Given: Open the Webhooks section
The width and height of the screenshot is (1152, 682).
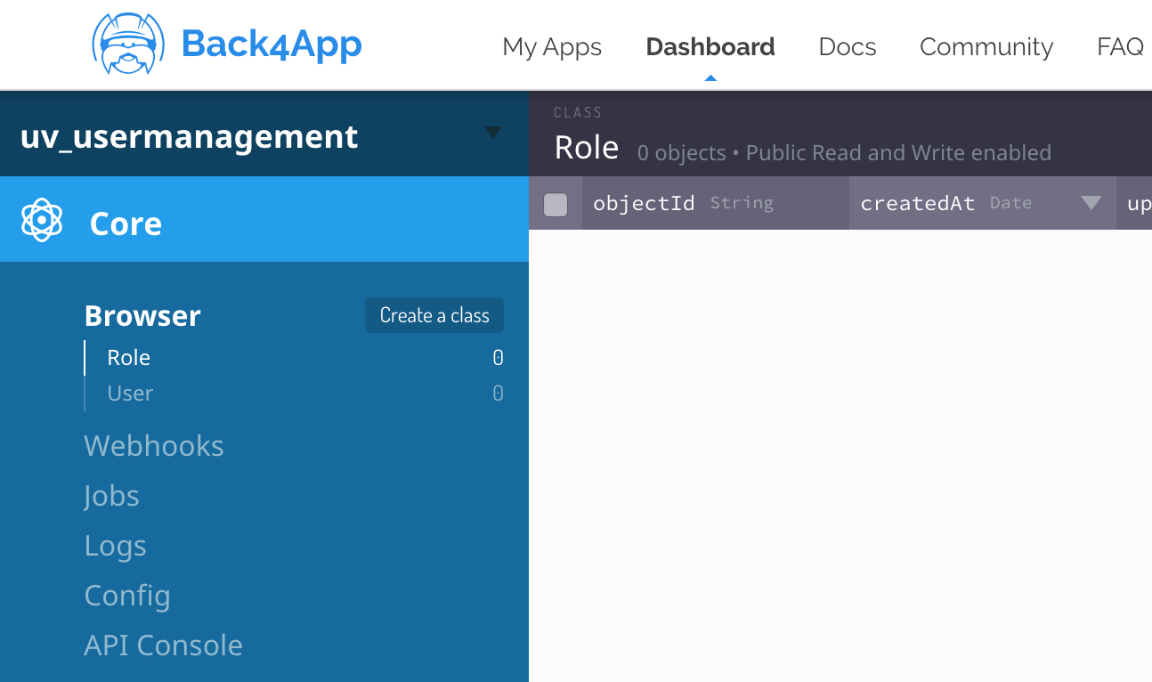Looking at the screenshot, I should click(154, 445).
